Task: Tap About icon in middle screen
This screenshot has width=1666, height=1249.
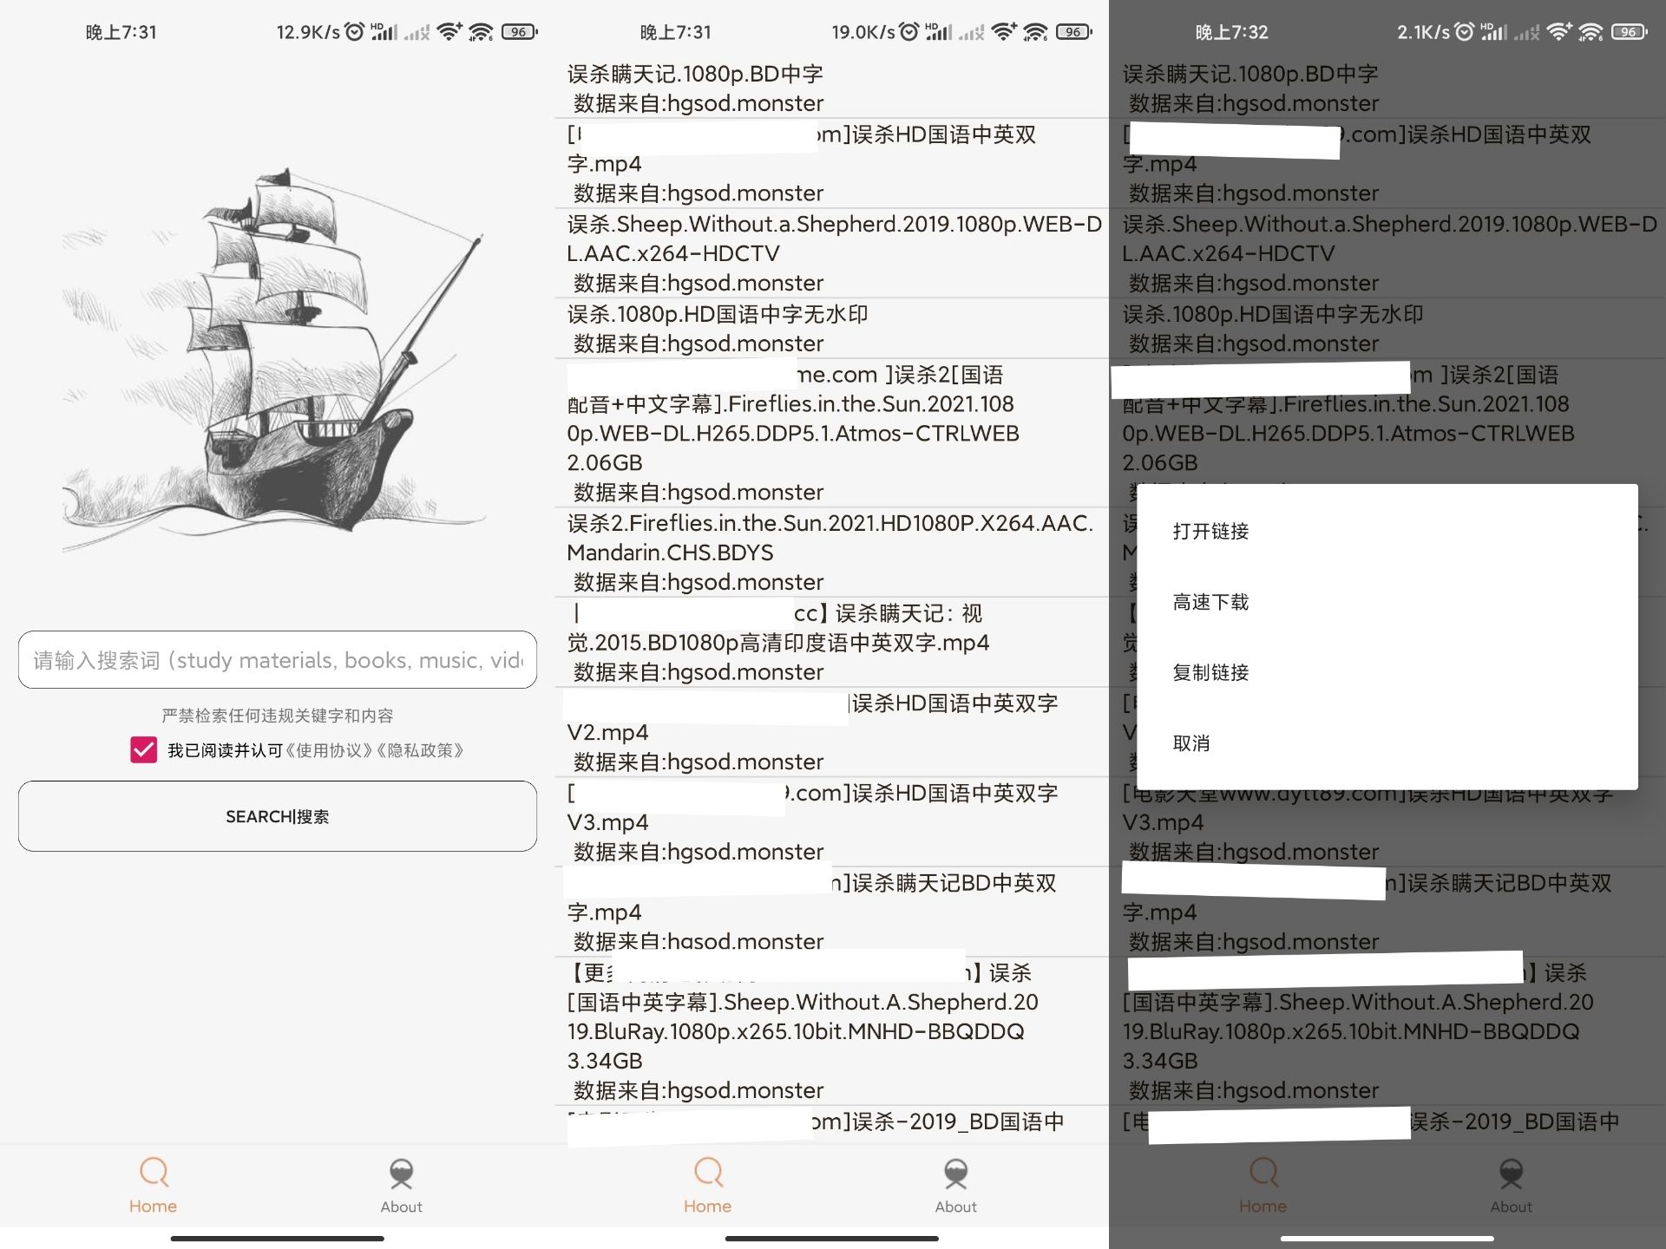Action: pyautogui.click(x=955, y=1174)
